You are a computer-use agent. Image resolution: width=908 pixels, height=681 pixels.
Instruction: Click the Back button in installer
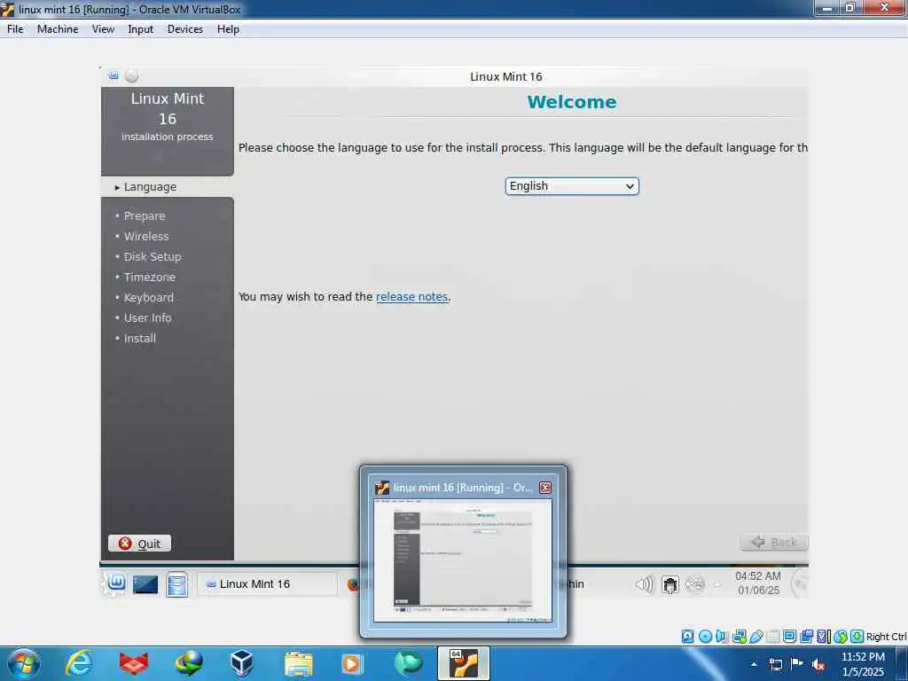pyautogui.click(x=774, y=542)
